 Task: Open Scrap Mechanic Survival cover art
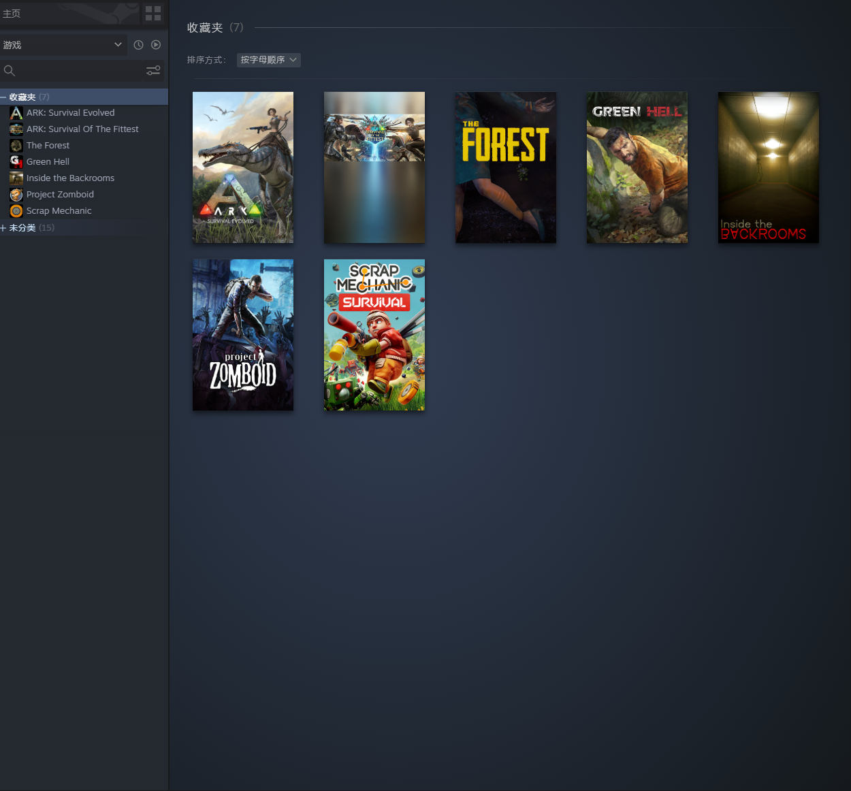point(374,335)
